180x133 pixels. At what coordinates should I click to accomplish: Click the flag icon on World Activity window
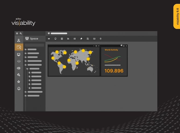point(121,46)
